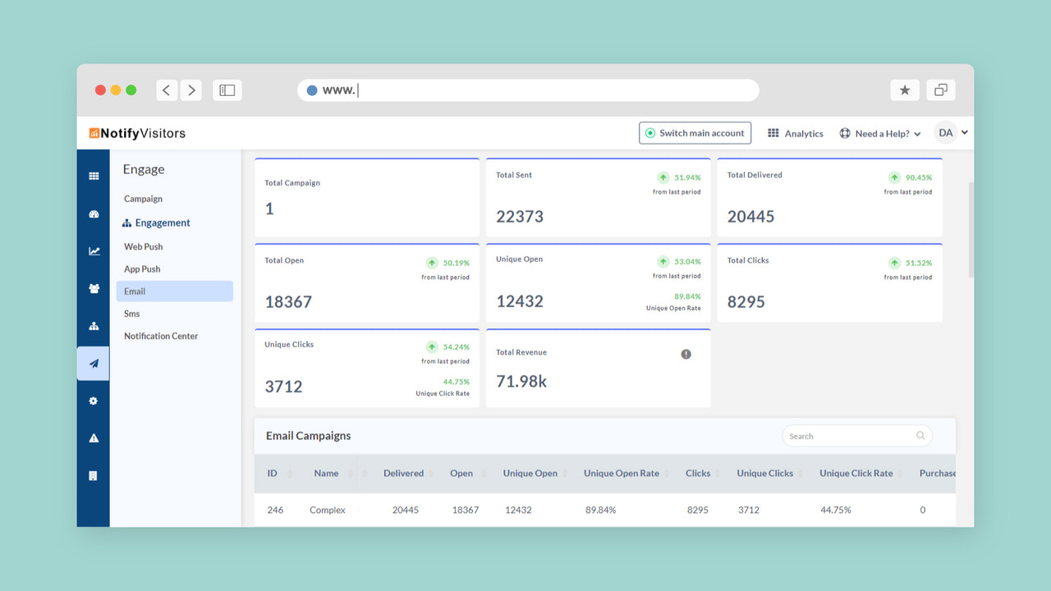Open the Complex campaign from the table

[x=327, y=510]
